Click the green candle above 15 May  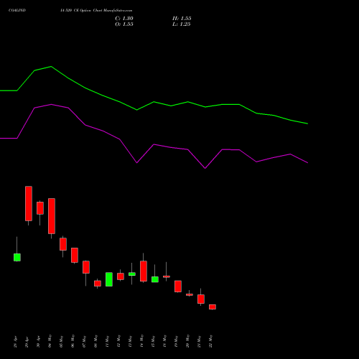[155, 279]
